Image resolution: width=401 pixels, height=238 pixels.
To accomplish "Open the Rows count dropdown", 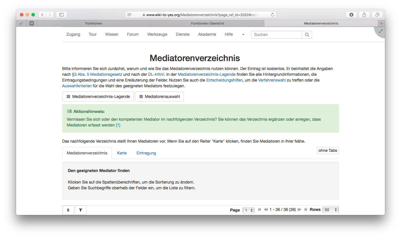I will tap(330, 210).
